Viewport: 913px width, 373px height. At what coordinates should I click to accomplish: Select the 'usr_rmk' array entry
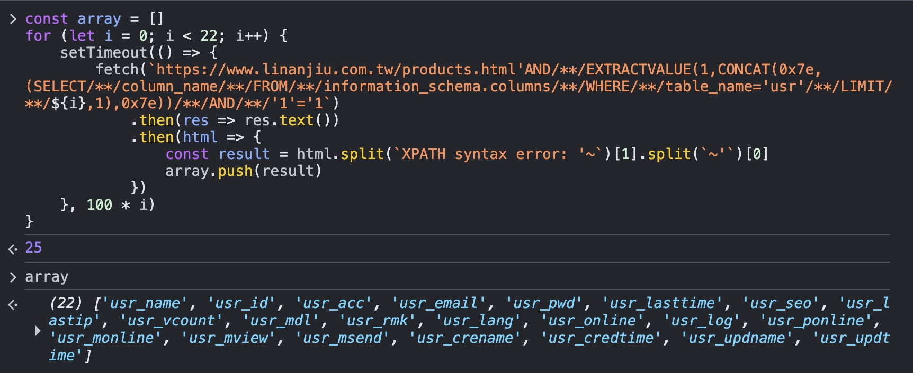pyautogui.click(x=377, y=321)
